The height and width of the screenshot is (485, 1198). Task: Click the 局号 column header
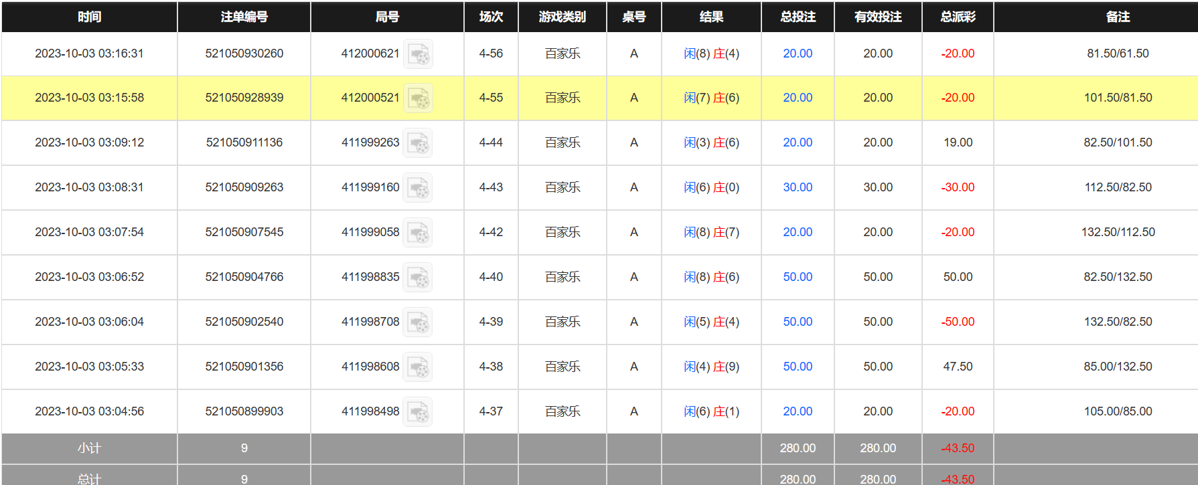(x=387, y=17)
